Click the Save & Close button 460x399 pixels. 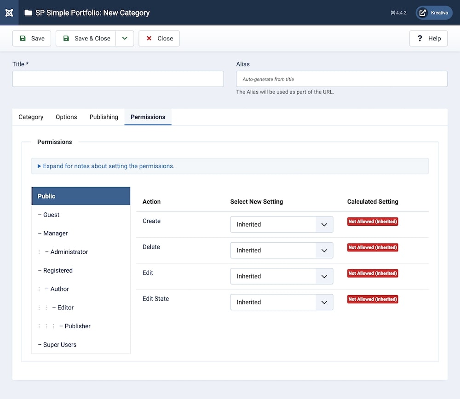click(86, 39)
